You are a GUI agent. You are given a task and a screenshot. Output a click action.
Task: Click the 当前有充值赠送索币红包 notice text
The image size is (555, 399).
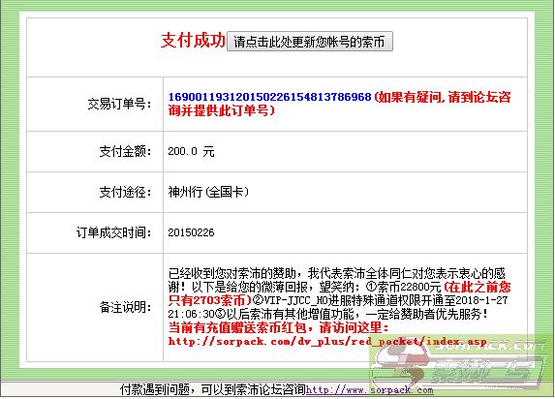pyautogui.click(x=279, y=327)
